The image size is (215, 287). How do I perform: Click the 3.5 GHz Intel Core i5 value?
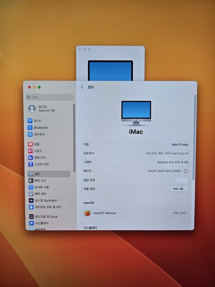pyautogui.click(x=167, y=154)
